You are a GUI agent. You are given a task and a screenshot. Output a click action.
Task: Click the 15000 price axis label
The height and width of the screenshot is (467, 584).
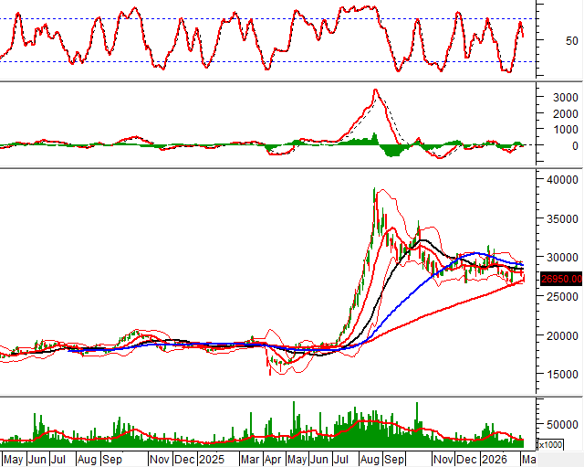561,374
